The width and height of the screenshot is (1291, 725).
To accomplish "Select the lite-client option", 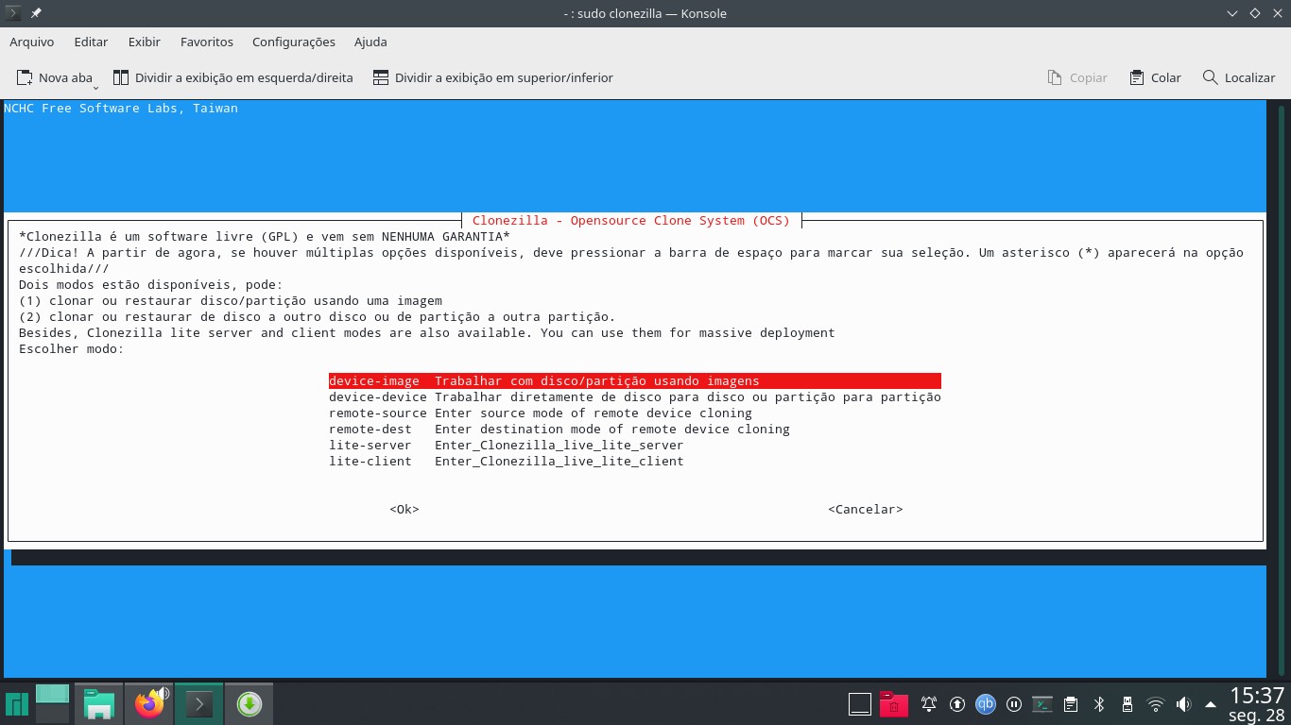I will pos(507,461).
